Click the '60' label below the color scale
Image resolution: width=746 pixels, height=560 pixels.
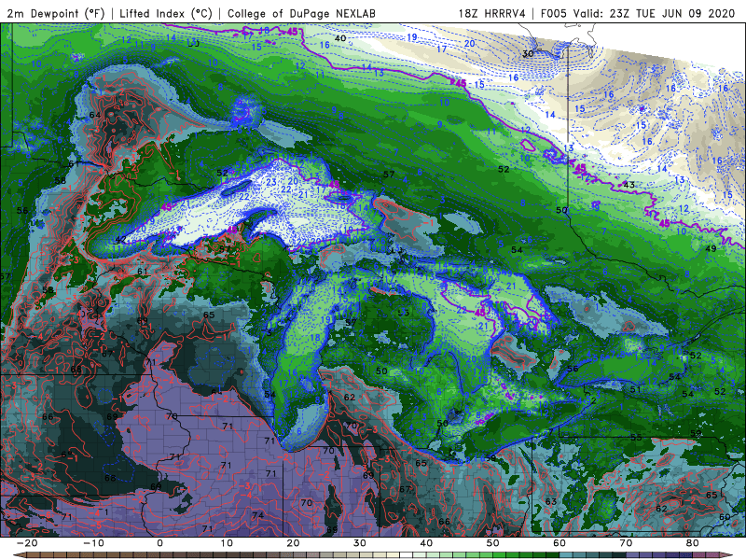click(559, 543)
